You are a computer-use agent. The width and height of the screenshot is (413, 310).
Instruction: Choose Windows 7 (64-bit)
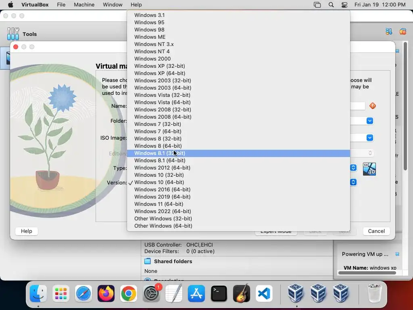[x=238, y=131]
